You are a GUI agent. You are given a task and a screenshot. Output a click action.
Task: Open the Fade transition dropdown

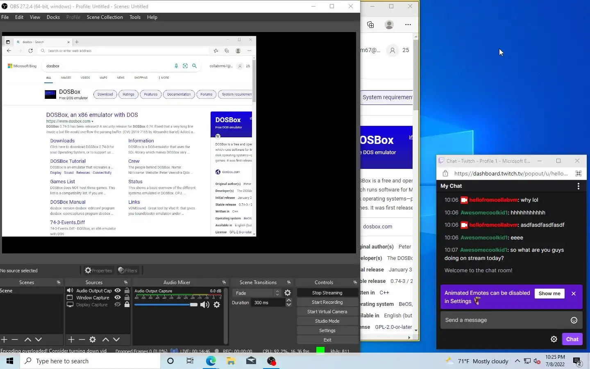tap(256, 293)
